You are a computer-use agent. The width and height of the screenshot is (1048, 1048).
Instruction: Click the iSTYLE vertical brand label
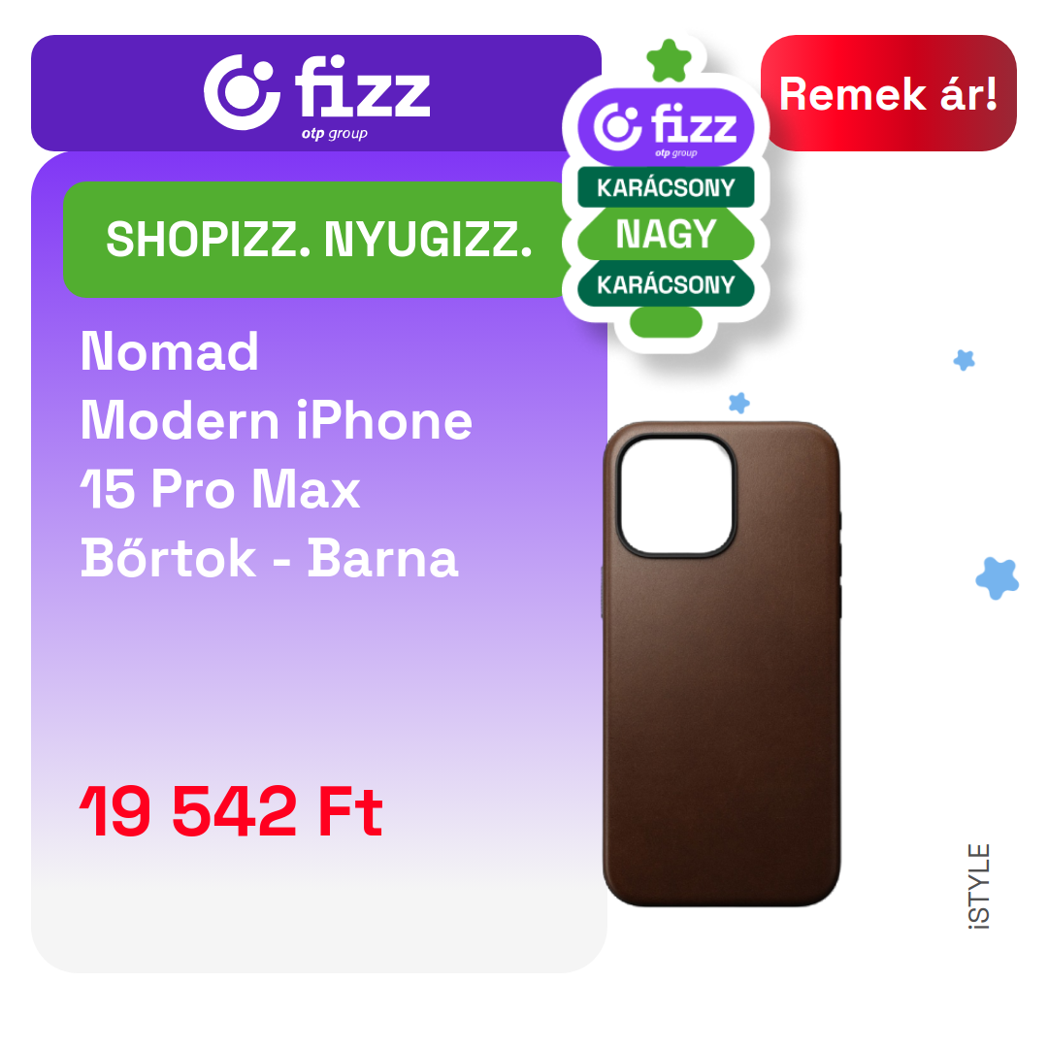[x=978, y=887]
